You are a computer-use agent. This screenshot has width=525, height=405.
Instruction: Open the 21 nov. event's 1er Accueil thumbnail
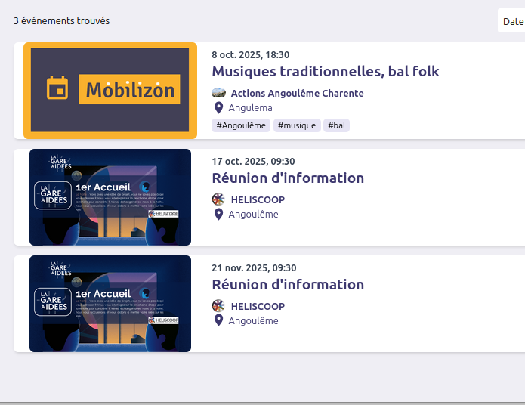pyautogui.click(x=110, y=304)
